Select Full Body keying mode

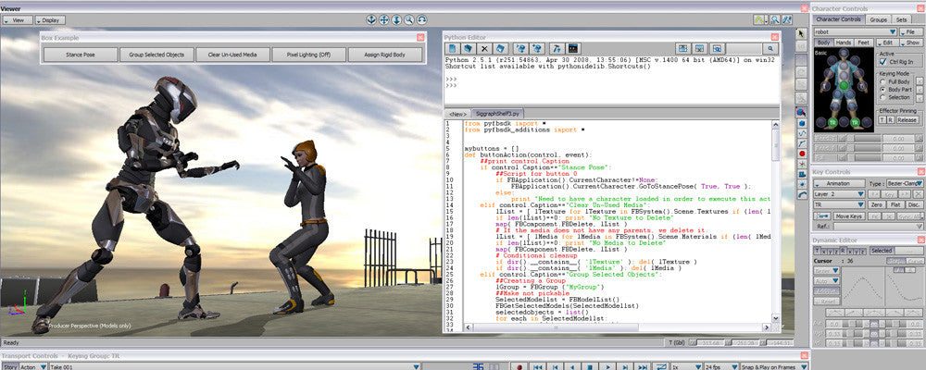click(x=882, y=81)
